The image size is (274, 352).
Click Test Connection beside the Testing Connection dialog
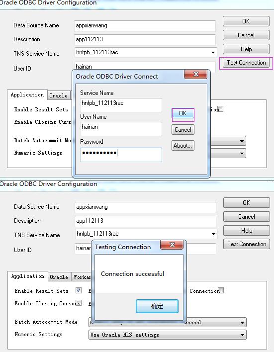click(x=247, y=244)
